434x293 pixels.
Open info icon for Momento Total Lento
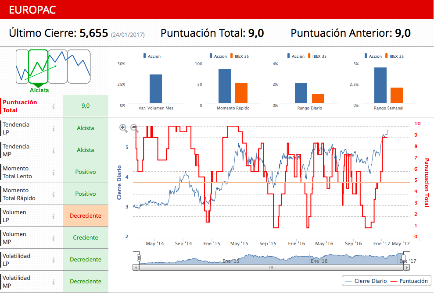pyautogui.click(x=54, y=172)
